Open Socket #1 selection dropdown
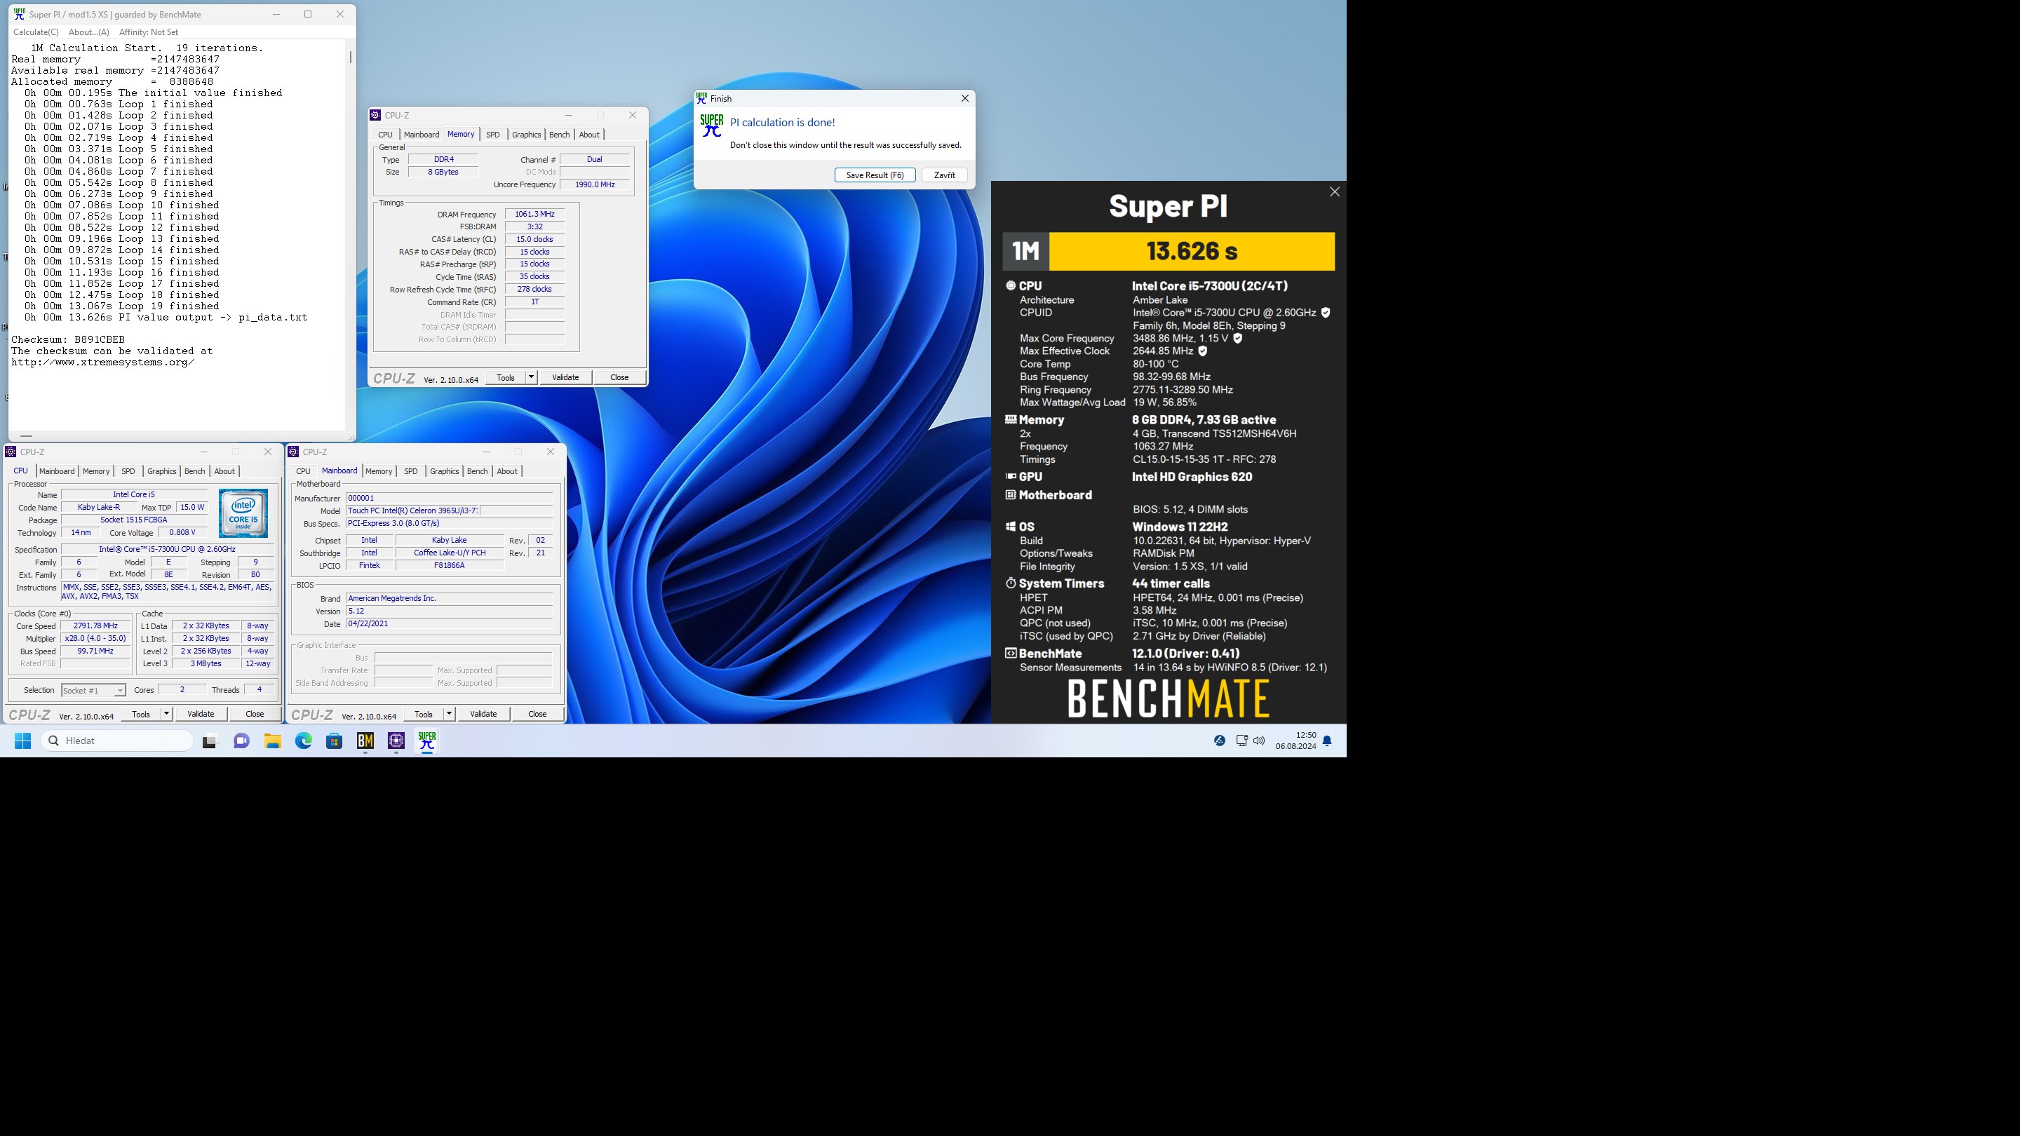This screenshot has width=2020, height=1136. pos(93,691)
